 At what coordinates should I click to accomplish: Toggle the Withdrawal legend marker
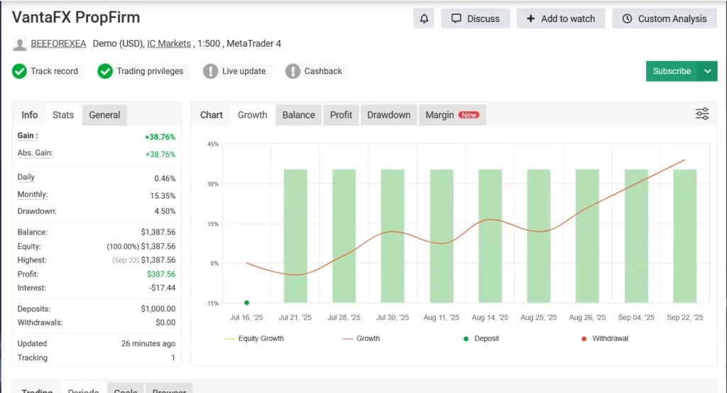tap(603, 338)
